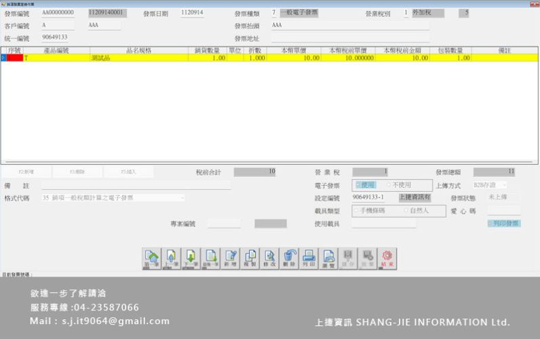Click the 銷貨數量 column header
The image size is (540, 339).
[207, 51]
